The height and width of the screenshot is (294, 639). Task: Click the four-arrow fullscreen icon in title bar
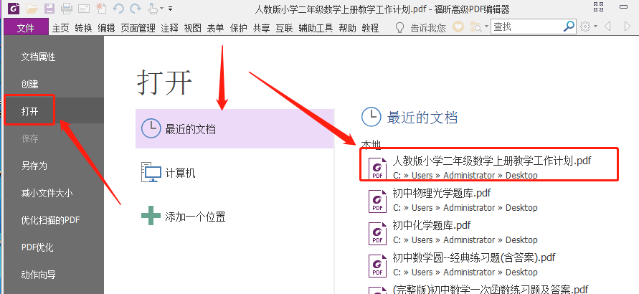(x=599, y=7)
